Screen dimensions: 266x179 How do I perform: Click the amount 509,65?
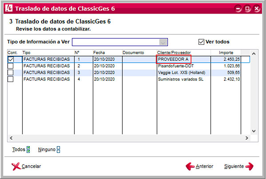[x=234, y=72]
